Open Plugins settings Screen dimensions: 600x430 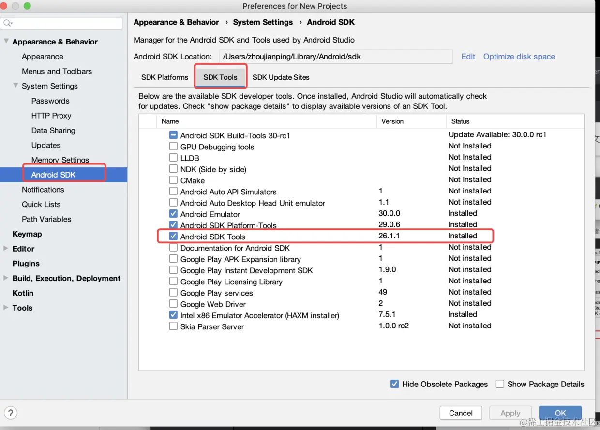(x=26, y=264)
